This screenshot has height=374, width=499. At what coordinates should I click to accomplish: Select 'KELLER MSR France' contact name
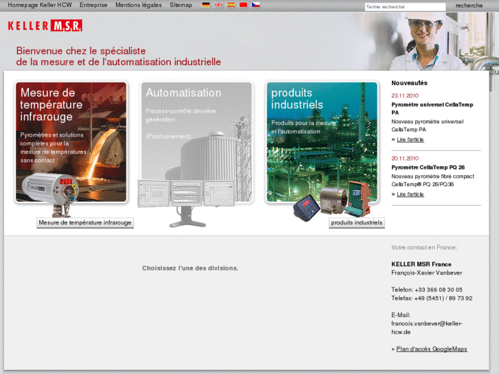pos(421,264)
